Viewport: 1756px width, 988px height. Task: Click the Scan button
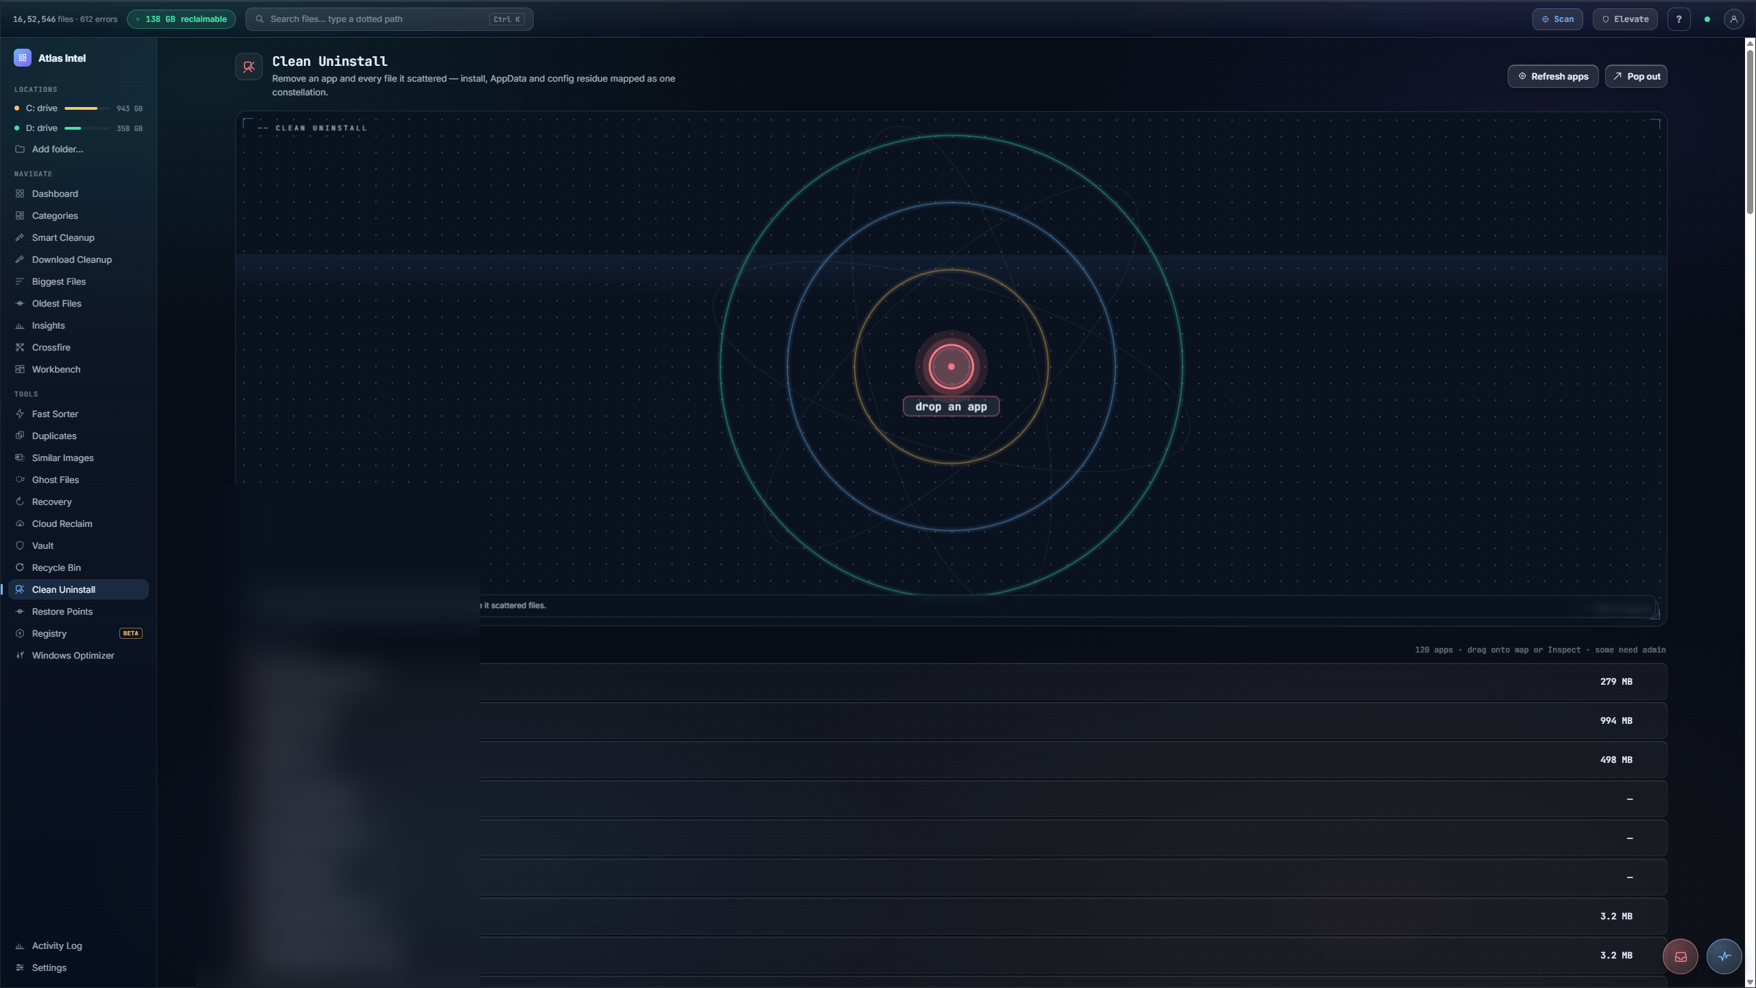[1557, 19]
